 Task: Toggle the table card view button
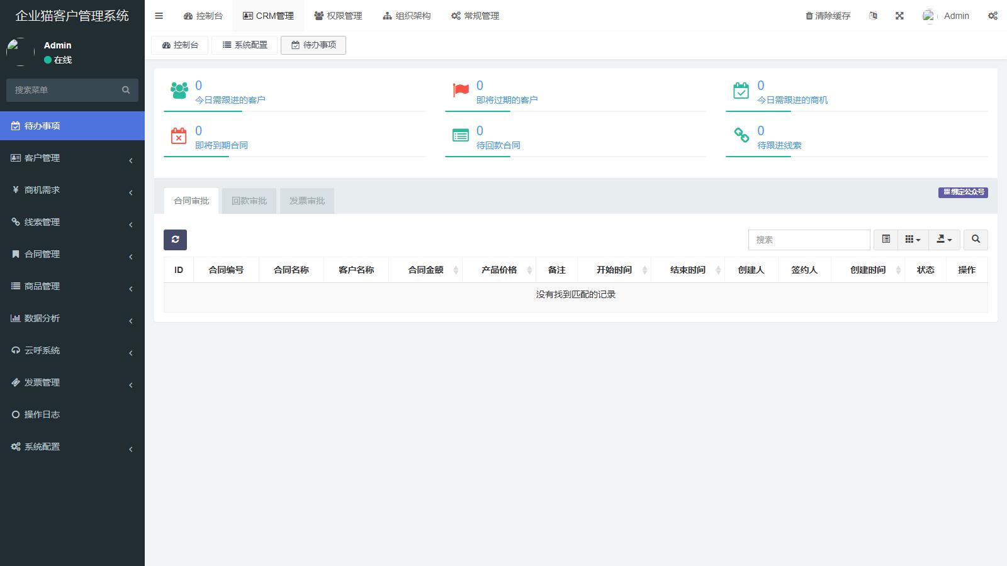click(x=886, y=240)
